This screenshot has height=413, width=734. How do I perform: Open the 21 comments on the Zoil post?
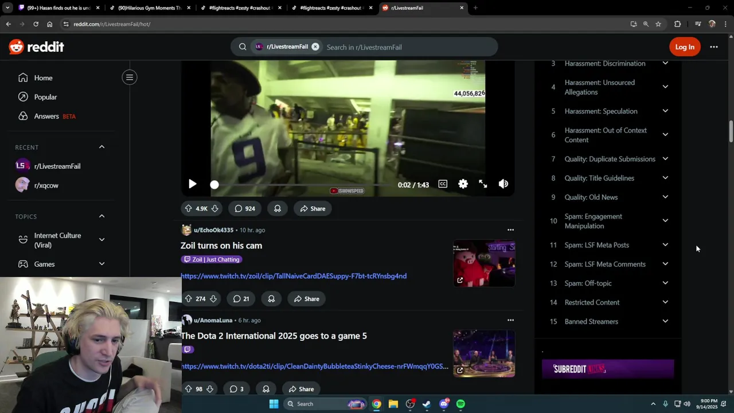(x=241, y=299)
